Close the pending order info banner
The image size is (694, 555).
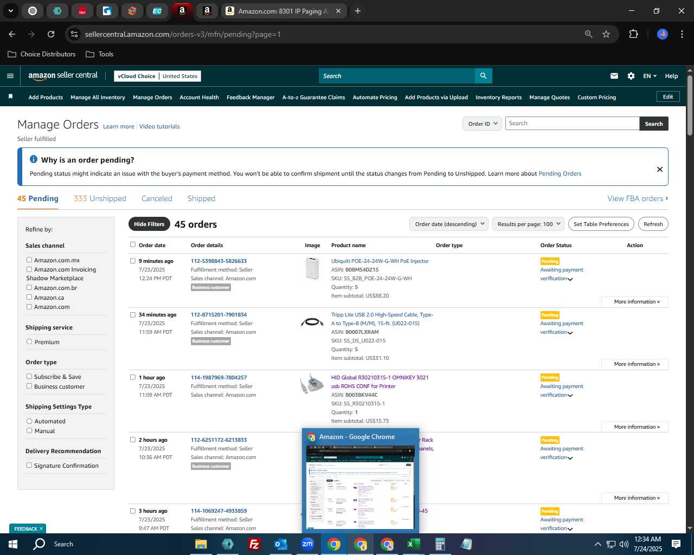coord(660,169)
